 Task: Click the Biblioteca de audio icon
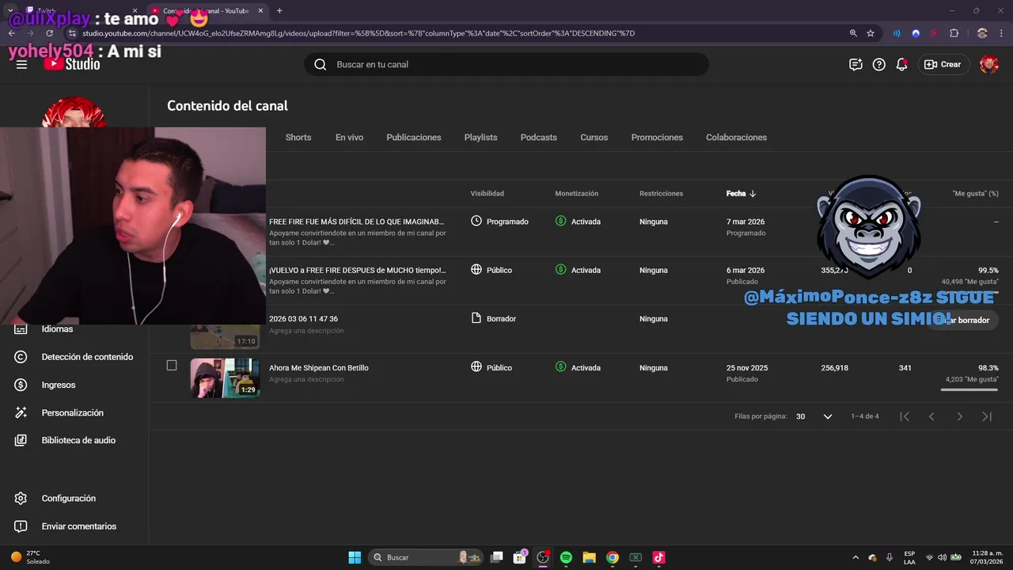(x=21, y=440)
